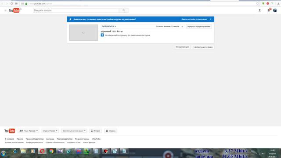
Task: Click the star icon in blue banner
Action: [x=70, y=19]
